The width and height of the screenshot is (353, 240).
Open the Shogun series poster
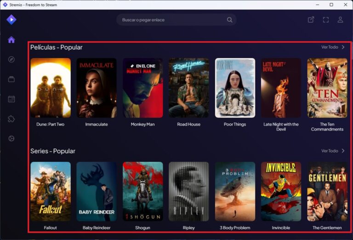click(x=143, y=192)
